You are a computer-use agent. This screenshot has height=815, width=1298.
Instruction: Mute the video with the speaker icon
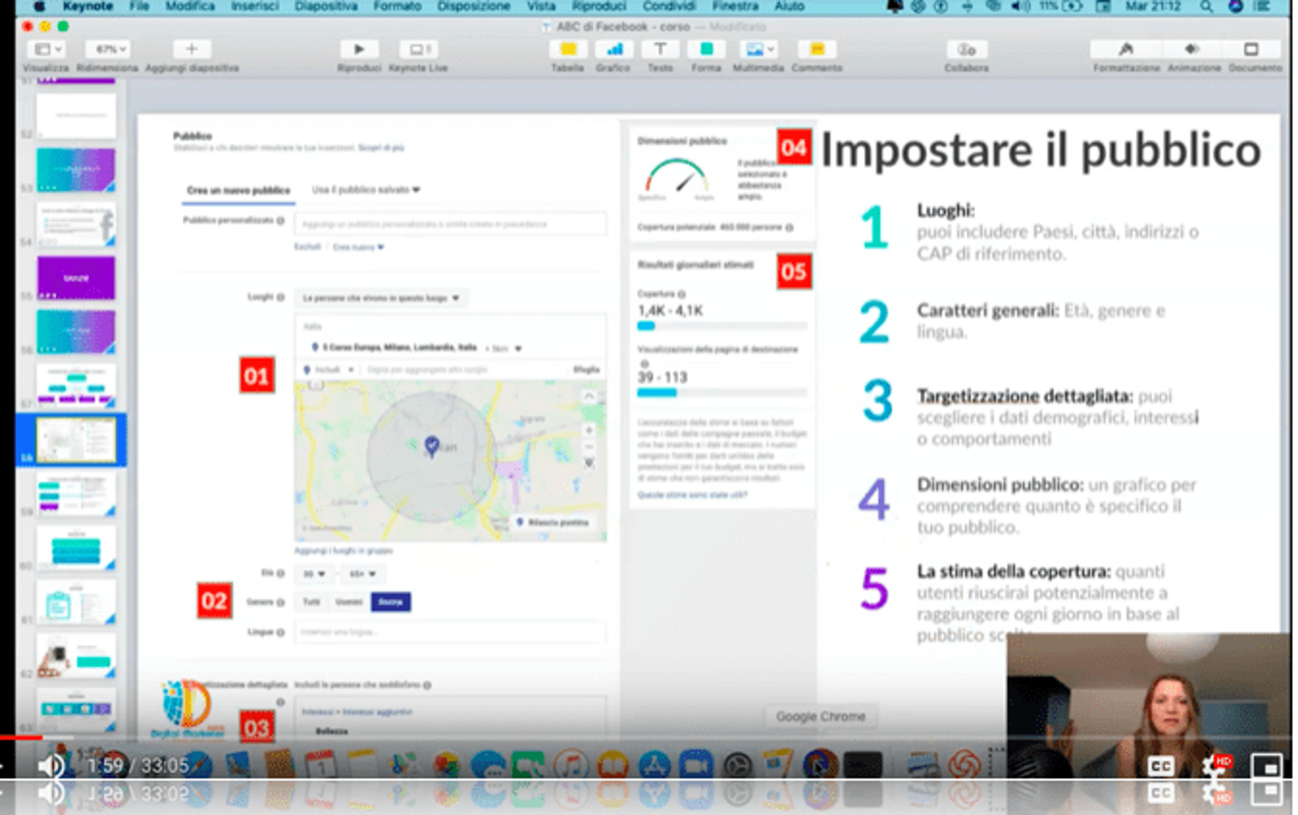coord(51,766)
